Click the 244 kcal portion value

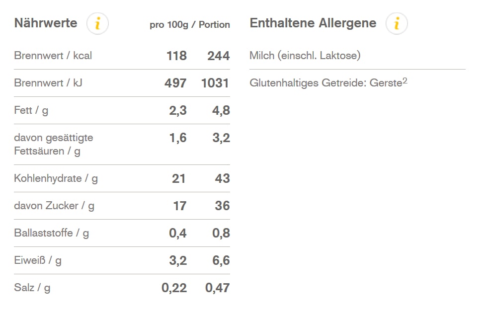pyautogui.click(x=219, y=56)
